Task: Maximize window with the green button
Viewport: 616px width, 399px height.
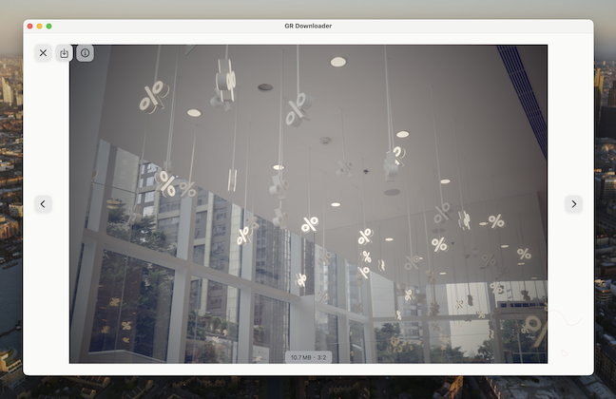Action: pyautogui.click(x=49, y=26)
